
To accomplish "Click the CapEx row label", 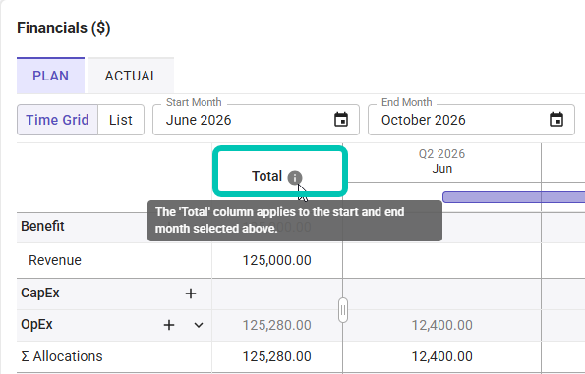I will coord(40,294).
